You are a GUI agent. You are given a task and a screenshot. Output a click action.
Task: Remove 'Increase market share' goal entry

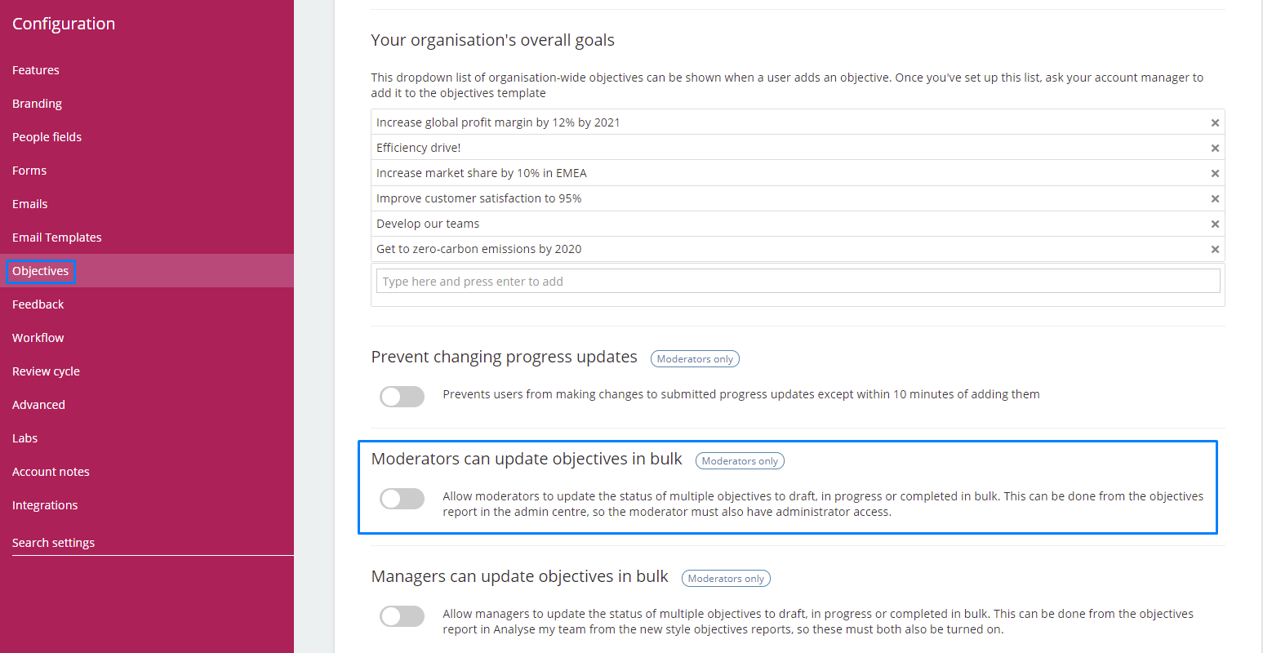tap(1215, 173)
